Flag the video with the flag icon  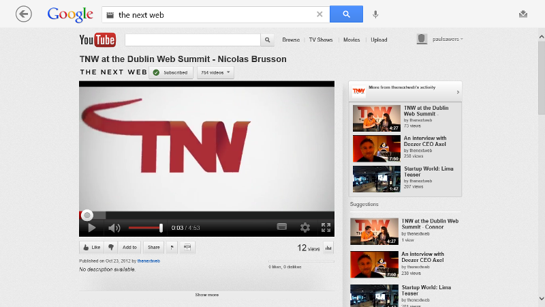(x=172, y=248)
